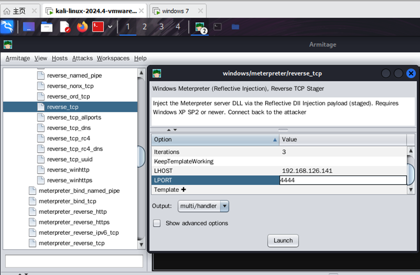Viewport: 420px width, 275px height.
Task: Click the plus icon next to Template
Action: (184, 190)
